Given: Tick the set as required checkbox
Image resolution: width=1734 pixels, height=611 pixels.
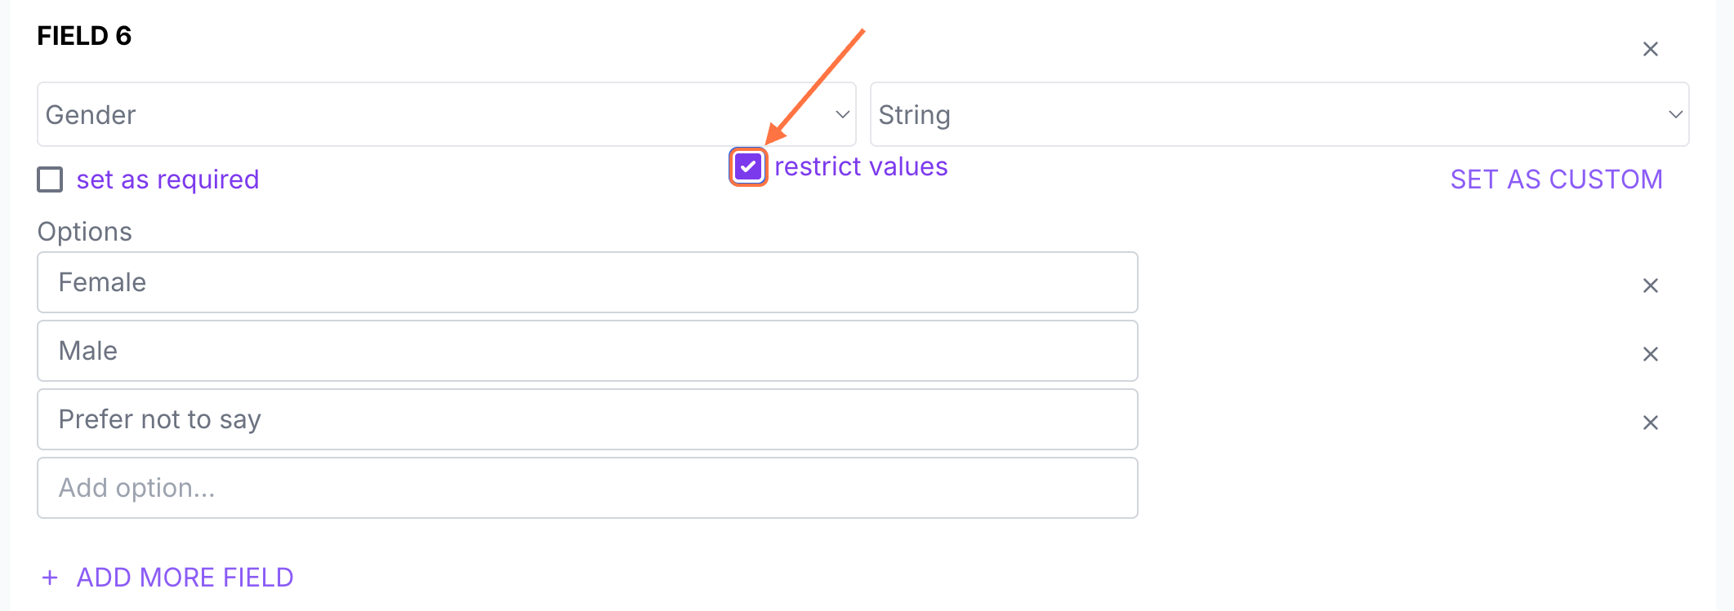Looking at the screenshot, I should click(50, 179).
